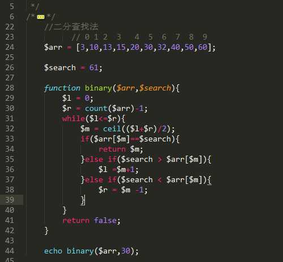Click '$search' variable on line 26
Image resolution: width=283 pixels, height=262 pixels.
60,68
